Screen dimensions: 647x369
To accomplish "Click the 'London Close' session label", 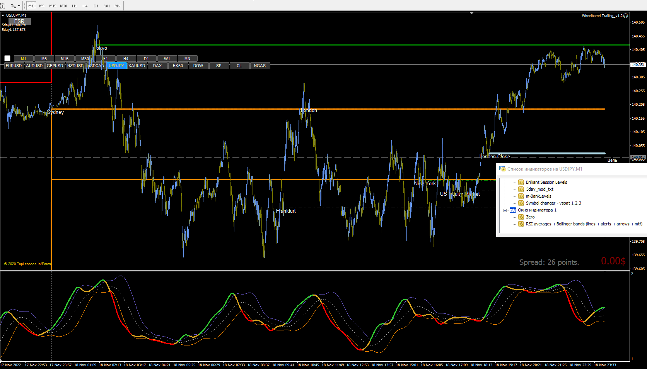I will click(x=495, y=156).
